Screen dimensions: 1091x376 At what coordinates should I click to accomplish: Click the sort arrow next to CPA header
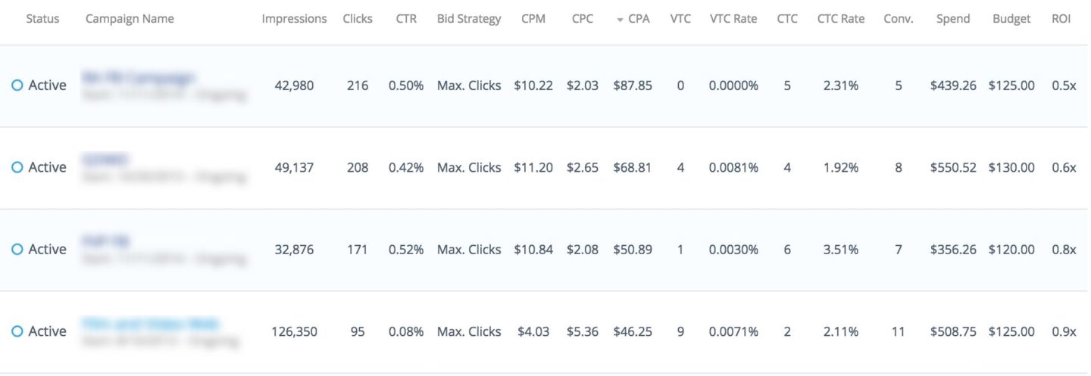coord(621,20)
